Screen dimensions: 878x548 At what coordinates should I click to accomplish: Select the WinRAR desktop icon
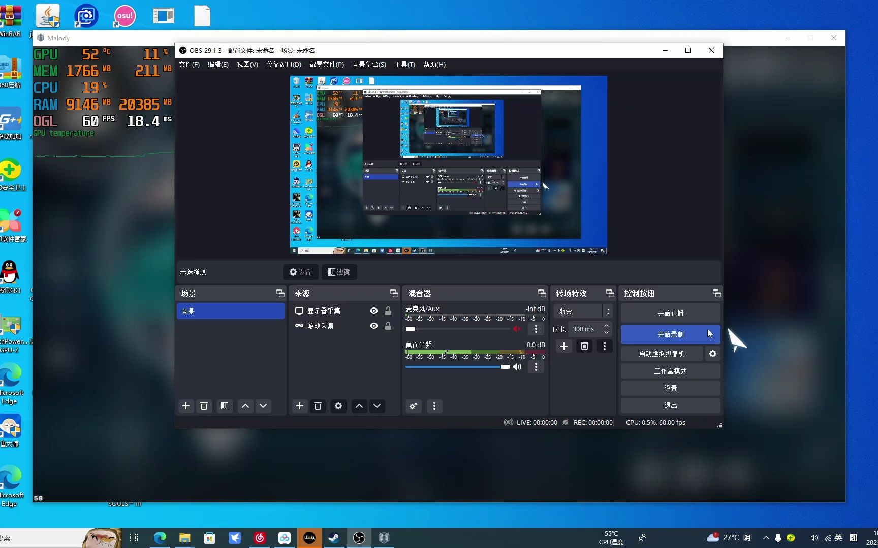pos(10,20)
